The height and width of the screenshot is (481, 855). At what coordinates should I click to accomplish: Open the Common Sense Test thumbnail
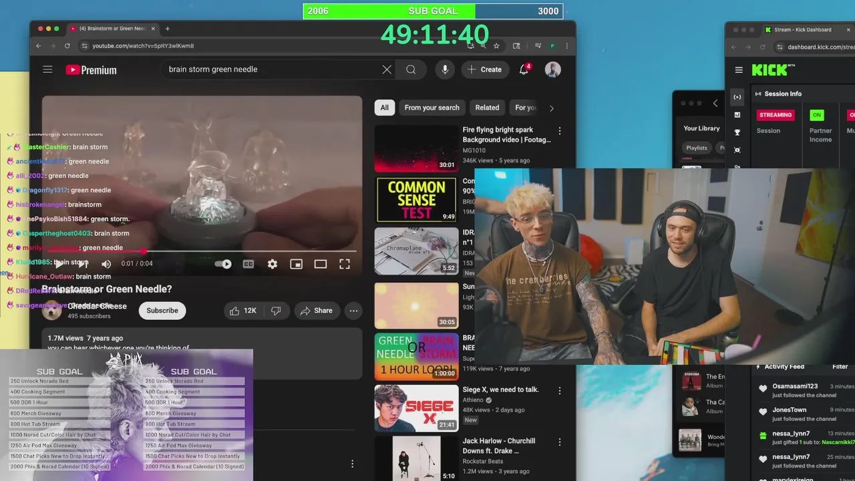click(416, 199)
